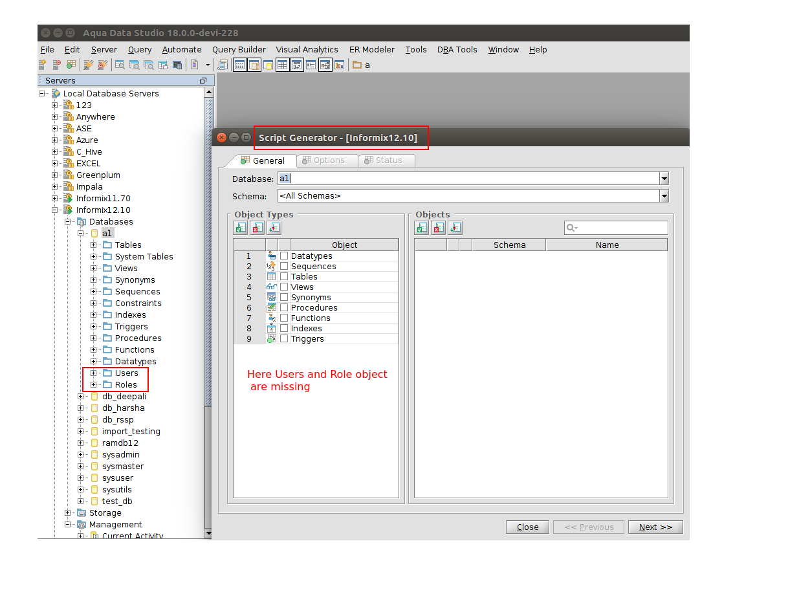Open the Query Builder menu
Screen dimensions: 810x594
pos(239,49)
